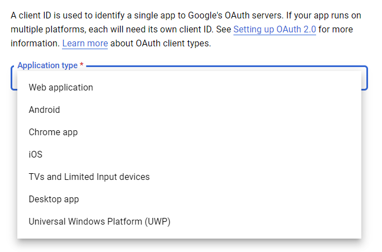Image resolution: width=382 pixels, height=252 pixels.
Task: Choose TVs and Limited Input devices
Action: pos(189,177)
